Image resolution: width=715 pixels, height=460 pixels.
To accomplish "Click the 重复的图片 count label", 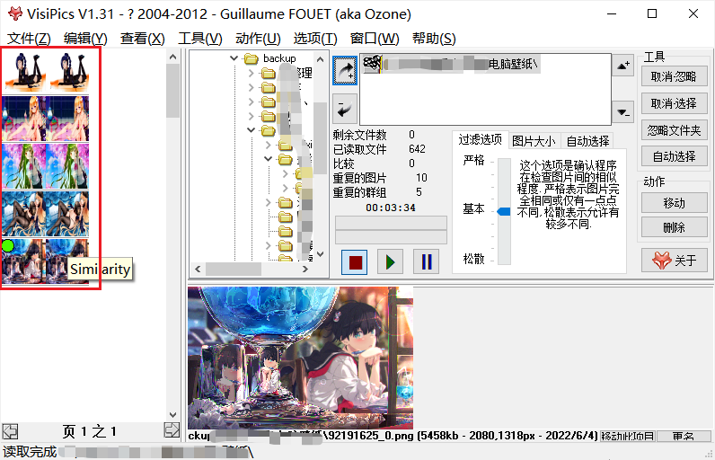I will point(359,178).
